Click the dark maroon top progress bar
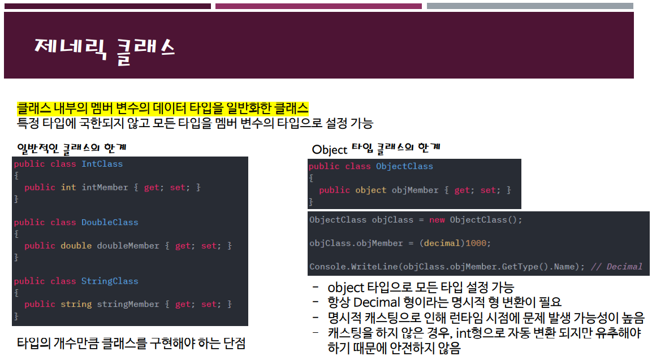The image size is (652, 356). click(x=107, y=6)
